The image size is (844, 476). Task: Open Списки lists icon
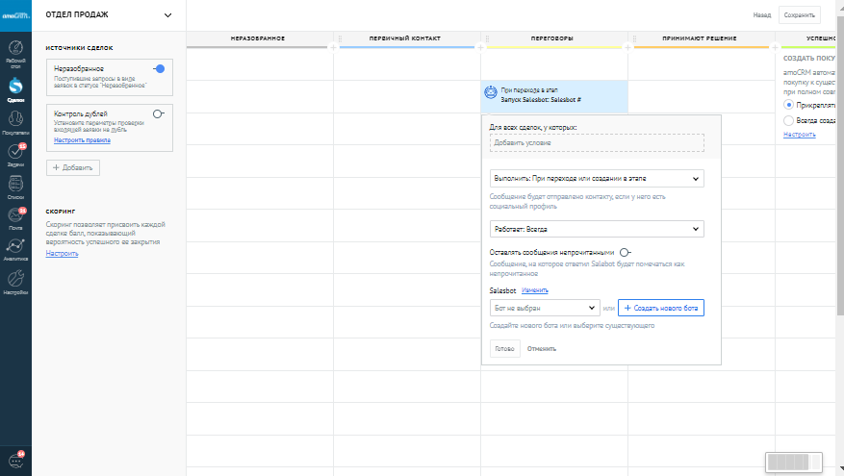point(15,186)
